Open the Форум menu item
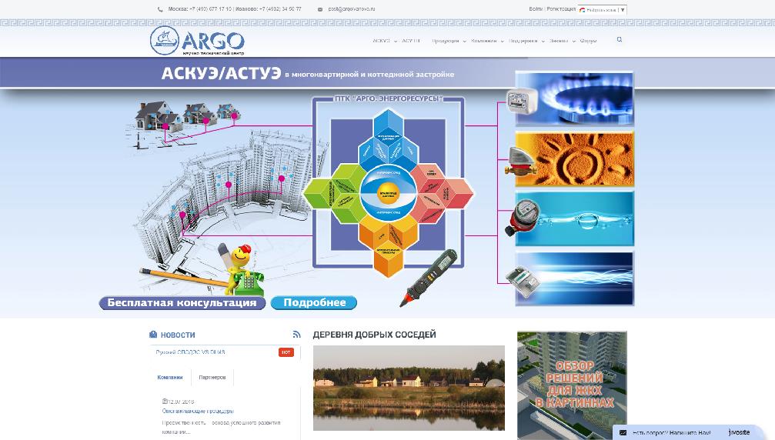Viewport: 775px width, 440px height. pos(588,41)
